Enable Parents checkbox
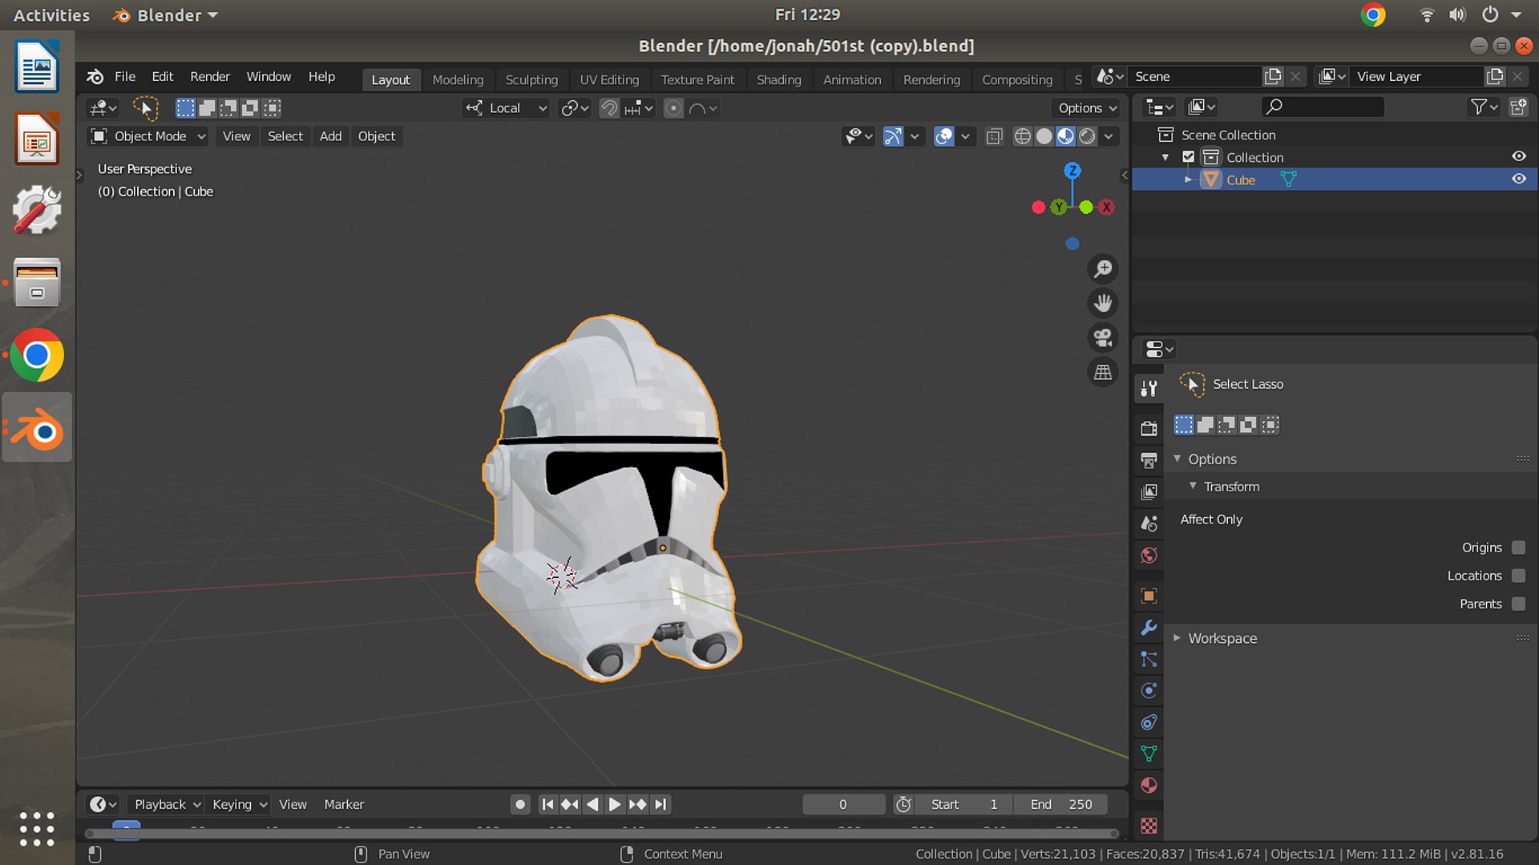The width and height of the screenshot is (1539, 865). tap(1518, 604)
